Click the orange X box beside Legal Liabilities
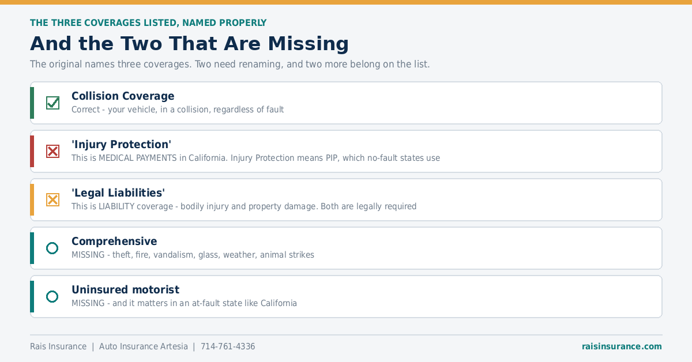Viewport: 692px width, 362px height. click(52, 199)
